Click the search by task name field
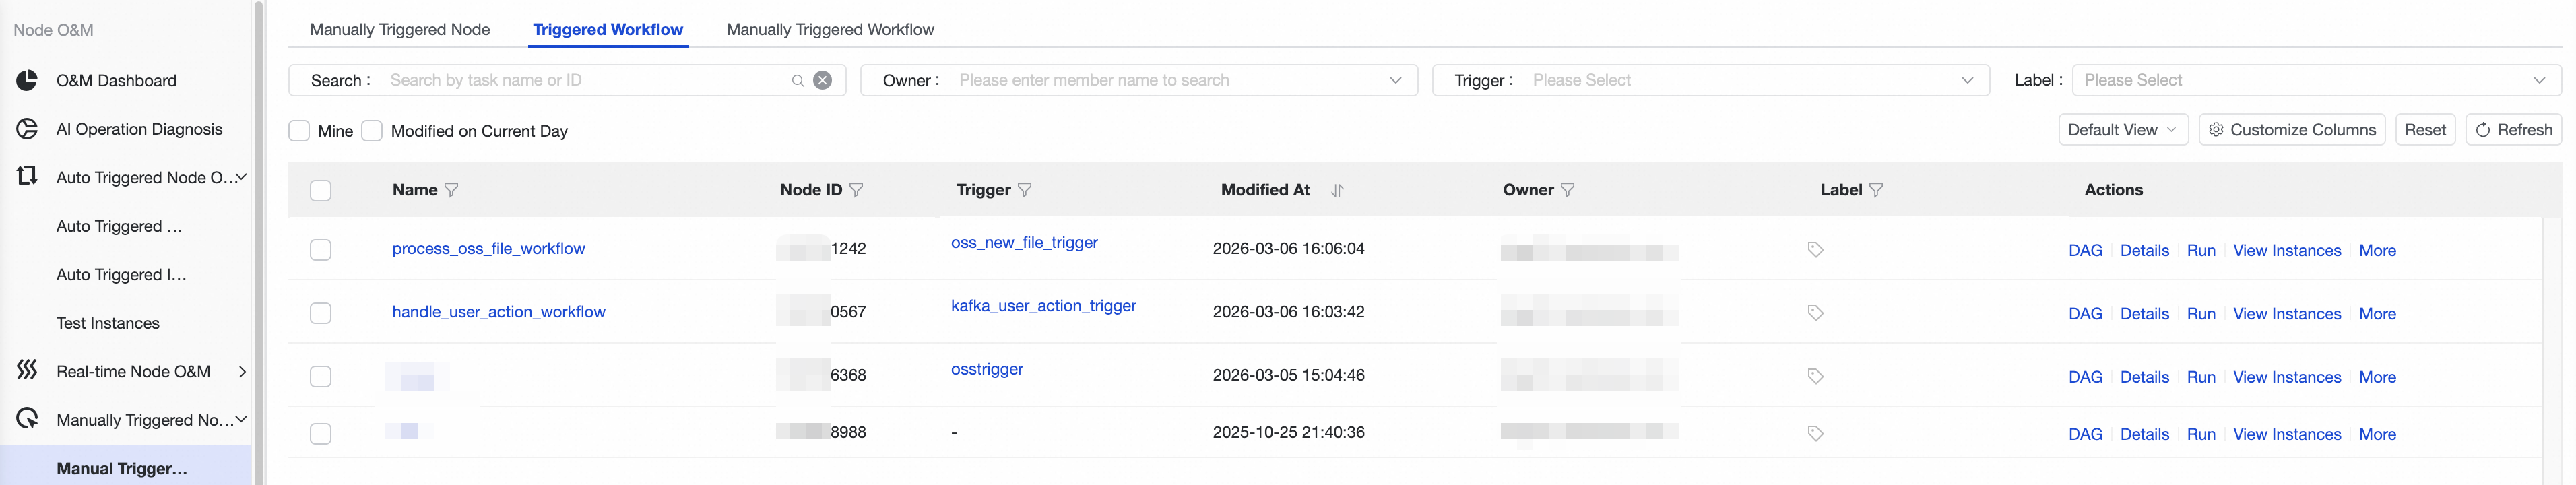 (x=585, y=80)
